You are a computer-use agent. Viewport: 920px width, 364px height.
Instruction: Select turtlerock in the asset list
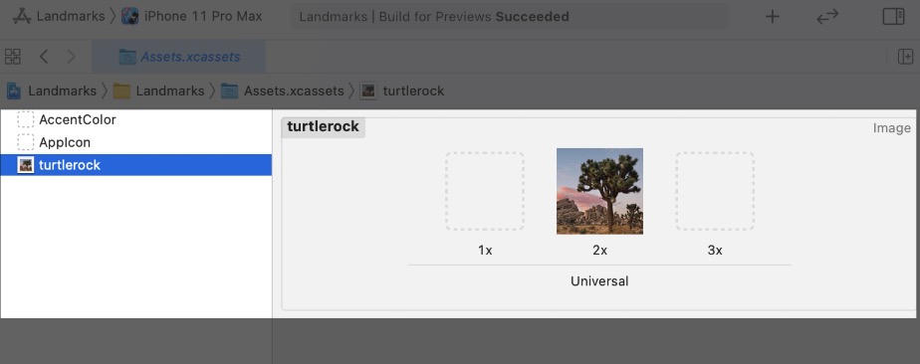click(x=136, y=165)
